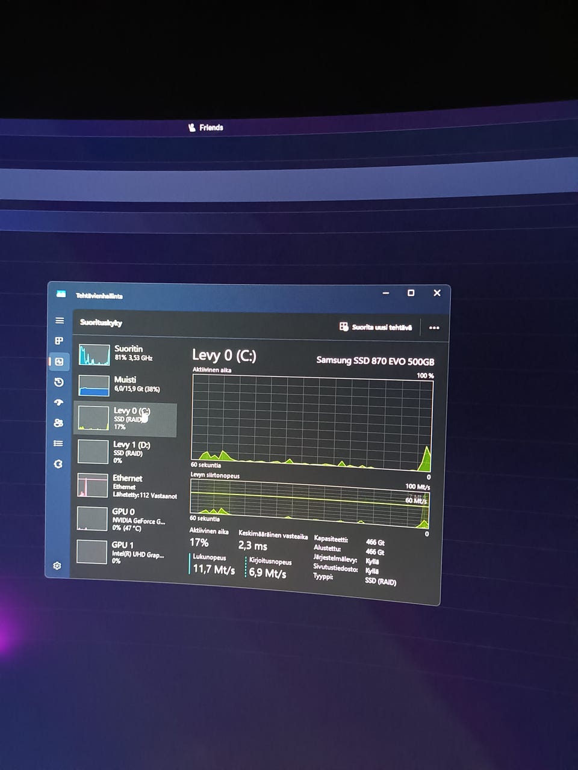Open the hamburger navigation menu
The width and height of the screenshot is (578, 770).
(x=60, y=321)
